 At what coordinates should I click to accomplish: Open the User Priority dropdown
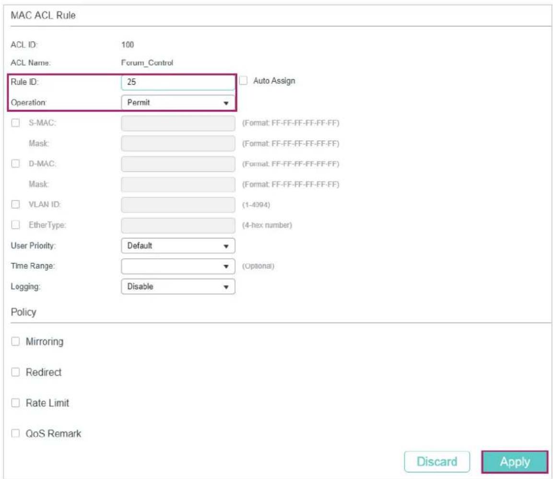178,246
